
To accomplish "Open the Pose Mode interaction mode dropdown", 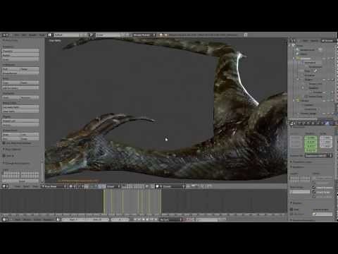I will click(x=55, y=186).
